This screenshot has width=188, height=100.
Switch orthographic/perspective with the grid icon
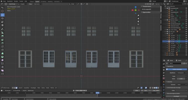pyautogui.click(x=138, y=24)
